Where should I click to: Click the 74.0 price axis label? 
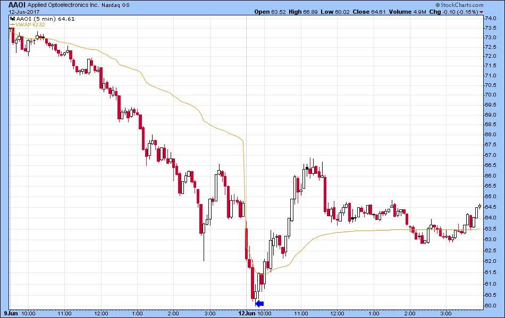(491, 19)
